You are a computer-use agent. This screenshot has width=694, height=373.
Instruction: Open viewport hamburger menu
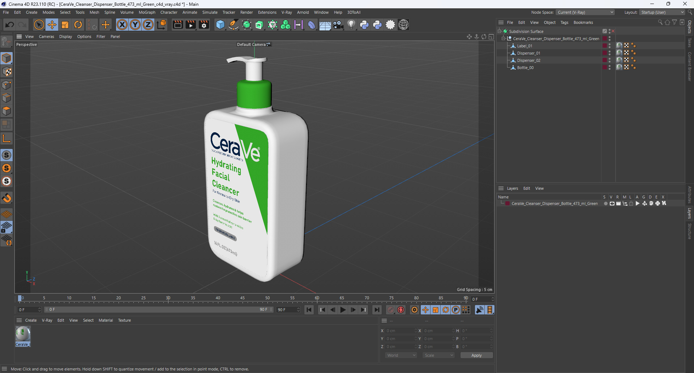coord(19,37)
